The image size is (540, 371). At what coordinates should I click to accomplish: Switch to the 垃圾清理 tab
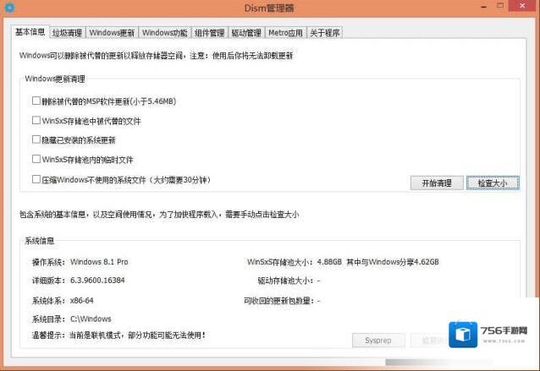[x=68, y=33]
